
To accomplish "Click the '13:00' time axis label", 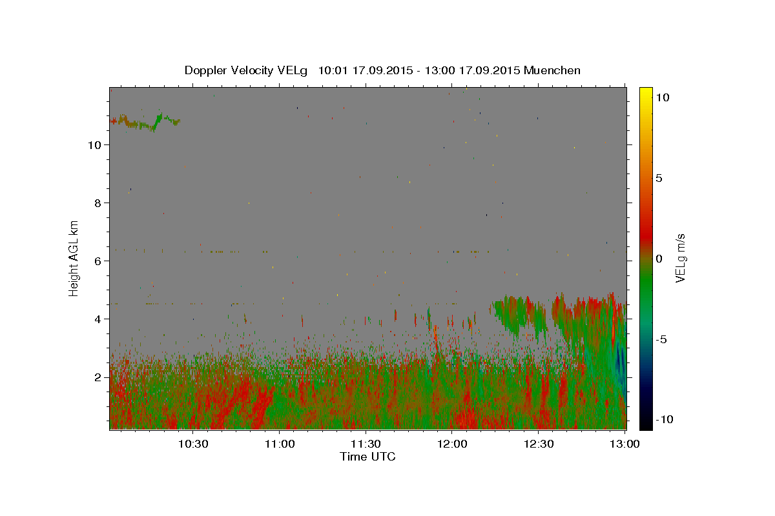I will point(625,444).
